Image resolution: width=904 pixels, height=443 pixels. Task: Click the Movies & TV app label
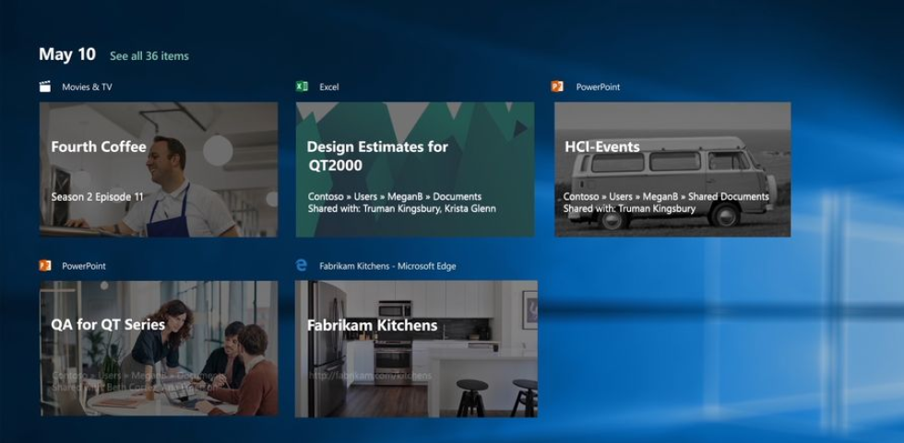coord(87,87)
